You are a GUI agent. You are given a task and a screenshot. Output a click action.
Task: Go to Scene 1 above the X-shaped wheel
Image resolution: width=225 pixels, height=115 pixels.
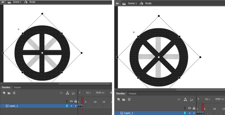point(132,3)
